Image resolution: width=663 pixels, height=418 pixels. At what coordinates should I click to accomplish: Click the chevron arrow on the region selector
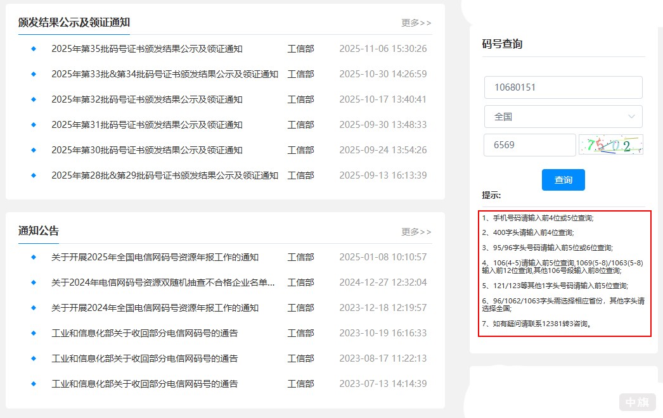(631, 117)
